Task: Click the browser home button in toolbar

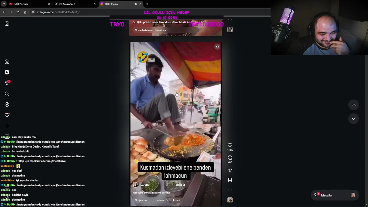Action: point(25,12)
